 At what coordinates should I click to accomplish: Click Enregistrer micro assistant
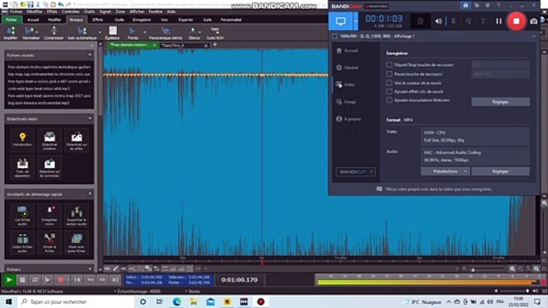click(50, 215)
